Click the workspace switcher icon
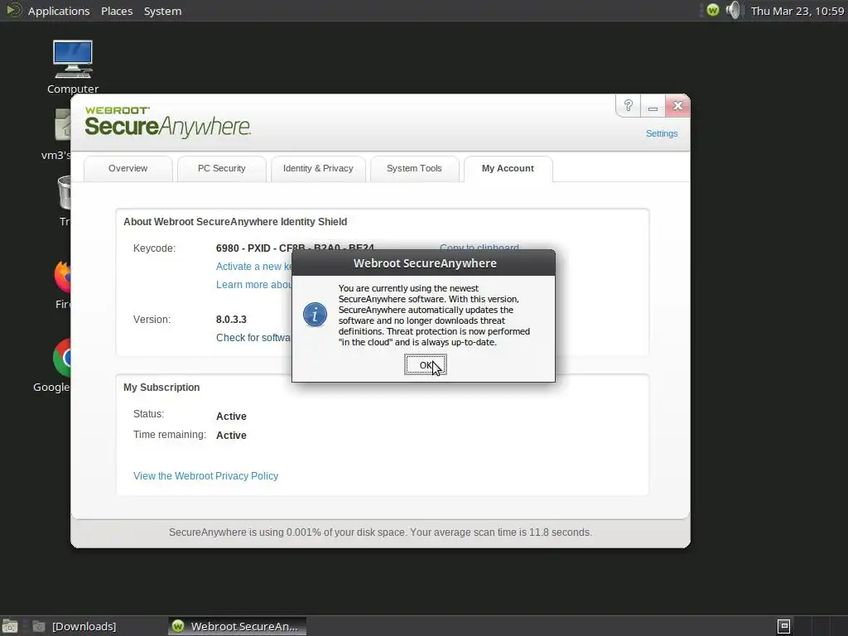This screenshot has width=848, height=636. 783,626
